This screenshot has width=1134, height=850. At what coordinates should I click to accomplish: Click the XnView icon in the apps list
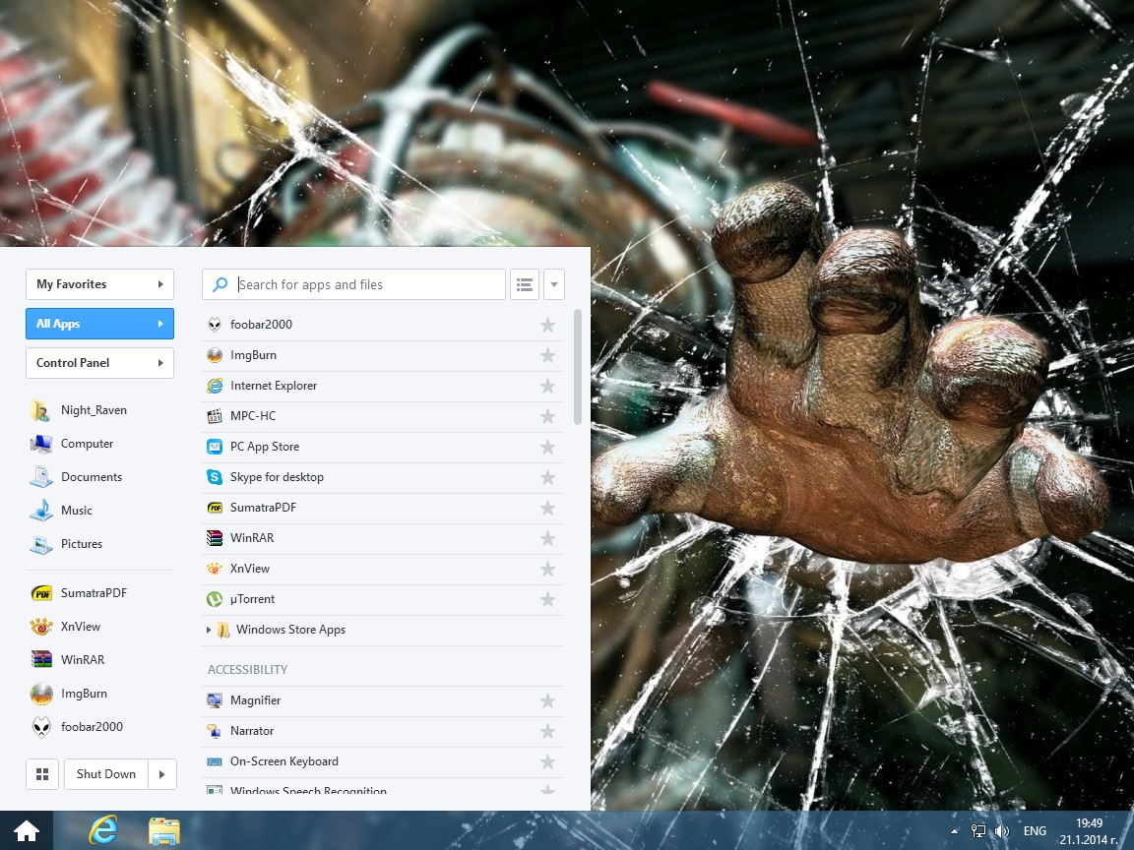215,569
